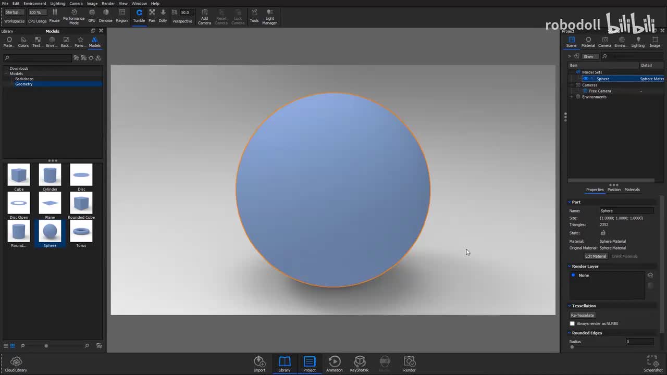Select the Geometry folder

pos(24,84)
